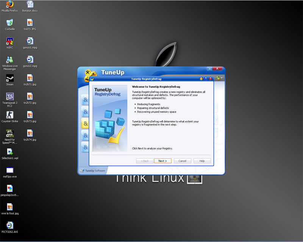The width and height of the screenshot is (303, 242).
Task: Select the yellow highlighted TuneUp sidebar tab
Action: coord(86,124)
